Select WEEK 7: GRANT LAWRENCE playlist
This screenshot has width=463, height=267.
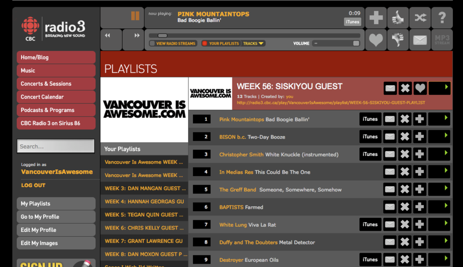144,241
